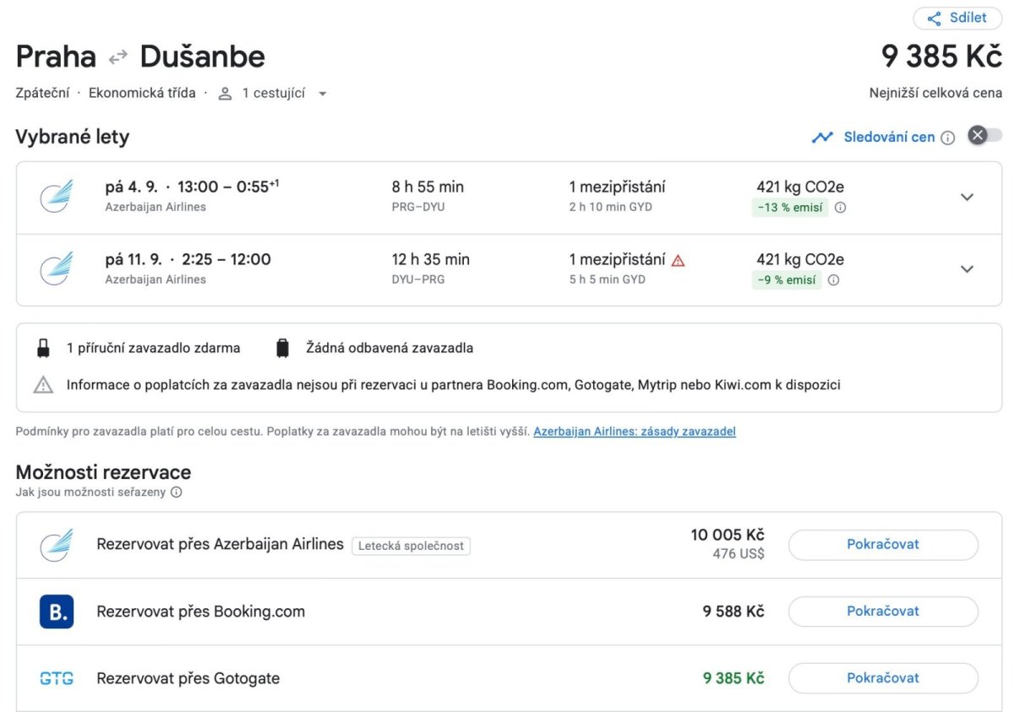Screen dimensions: 1014x712
Task: Click 1 příruční zavazadlo zdarma text
Action: tap(154, 348)
